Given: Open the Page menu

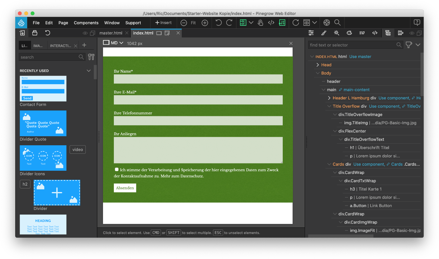Looking at the screenshot, I should [63, 23].
